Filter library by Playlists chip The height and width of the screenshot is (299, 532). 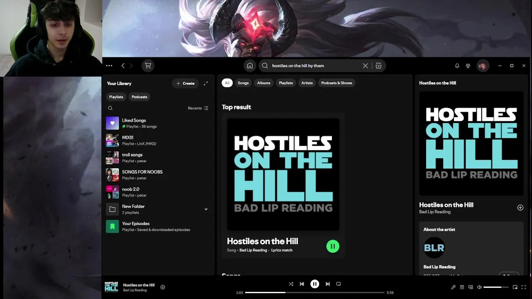point(116,97)
